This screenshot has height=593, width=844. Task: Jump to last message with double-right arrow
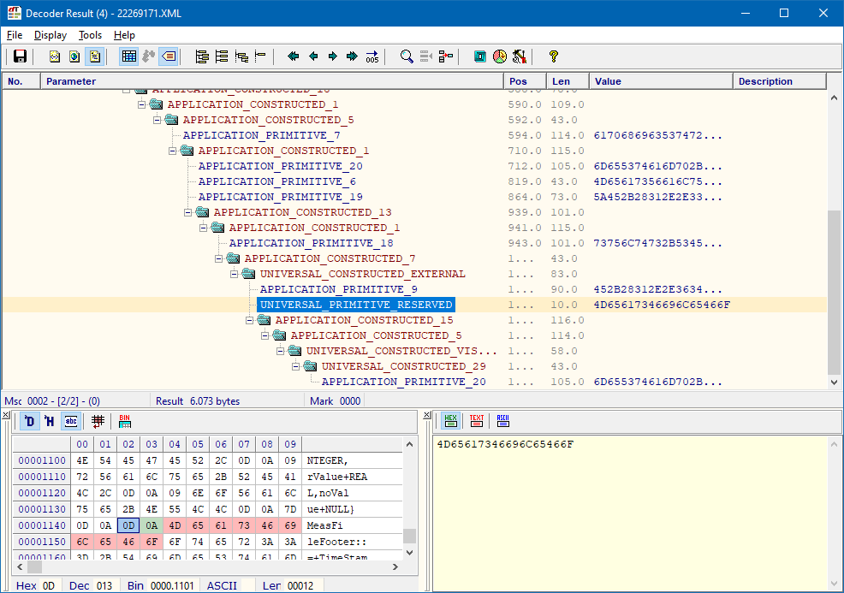[352, 56]
